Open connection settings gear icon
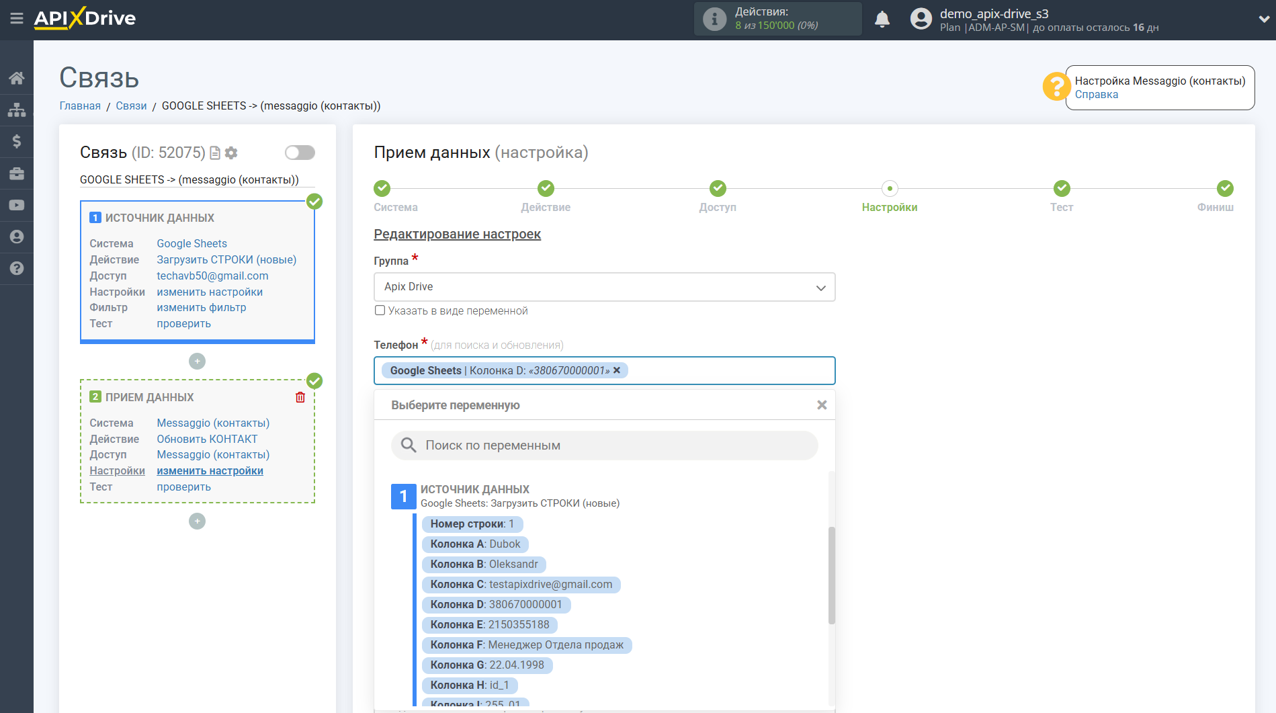 tap(231, 153)
